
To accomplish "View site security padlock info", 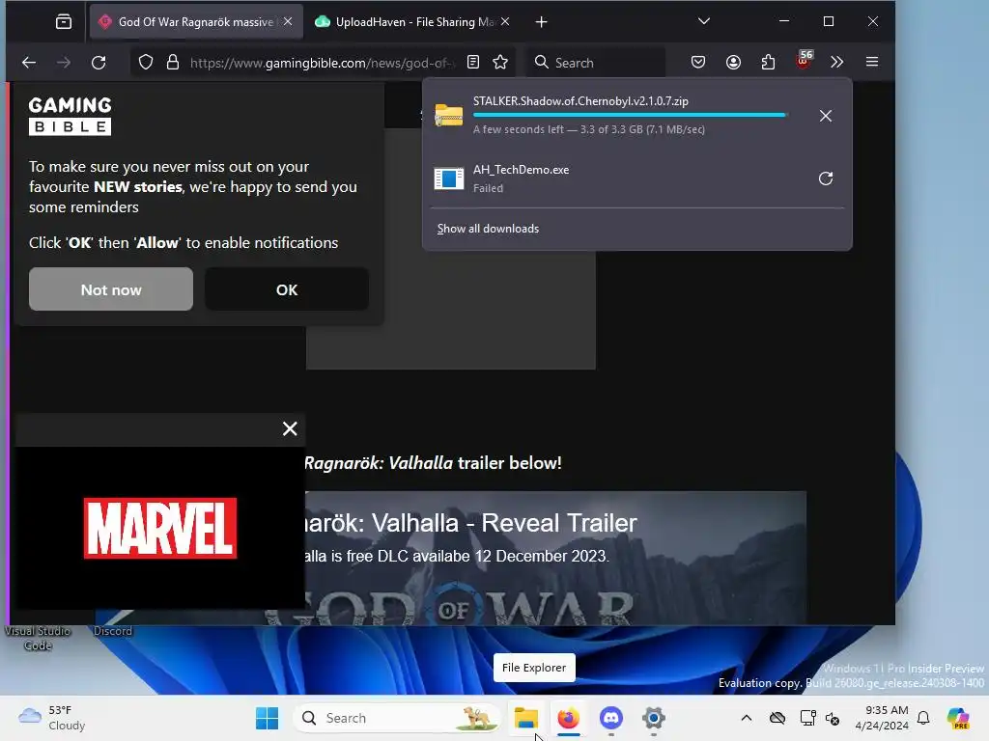I will click(173, 63).
